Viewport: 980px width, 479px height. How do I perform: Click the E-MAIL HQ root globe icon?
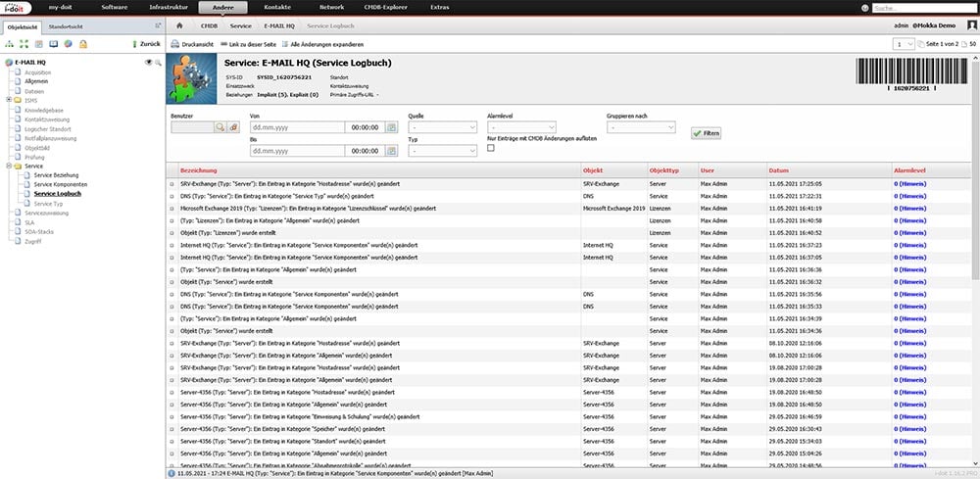click(9, 63)
